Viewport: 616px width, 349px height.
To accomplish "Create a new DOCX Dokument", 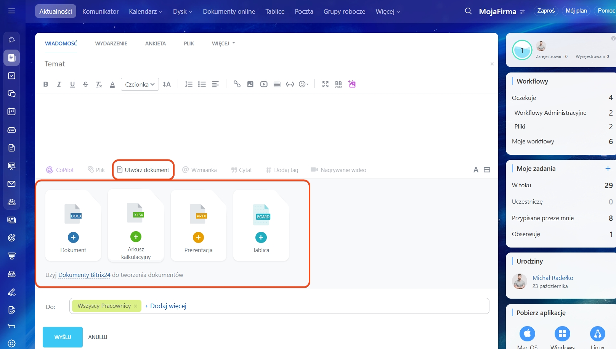I will (x=73, y=237).
